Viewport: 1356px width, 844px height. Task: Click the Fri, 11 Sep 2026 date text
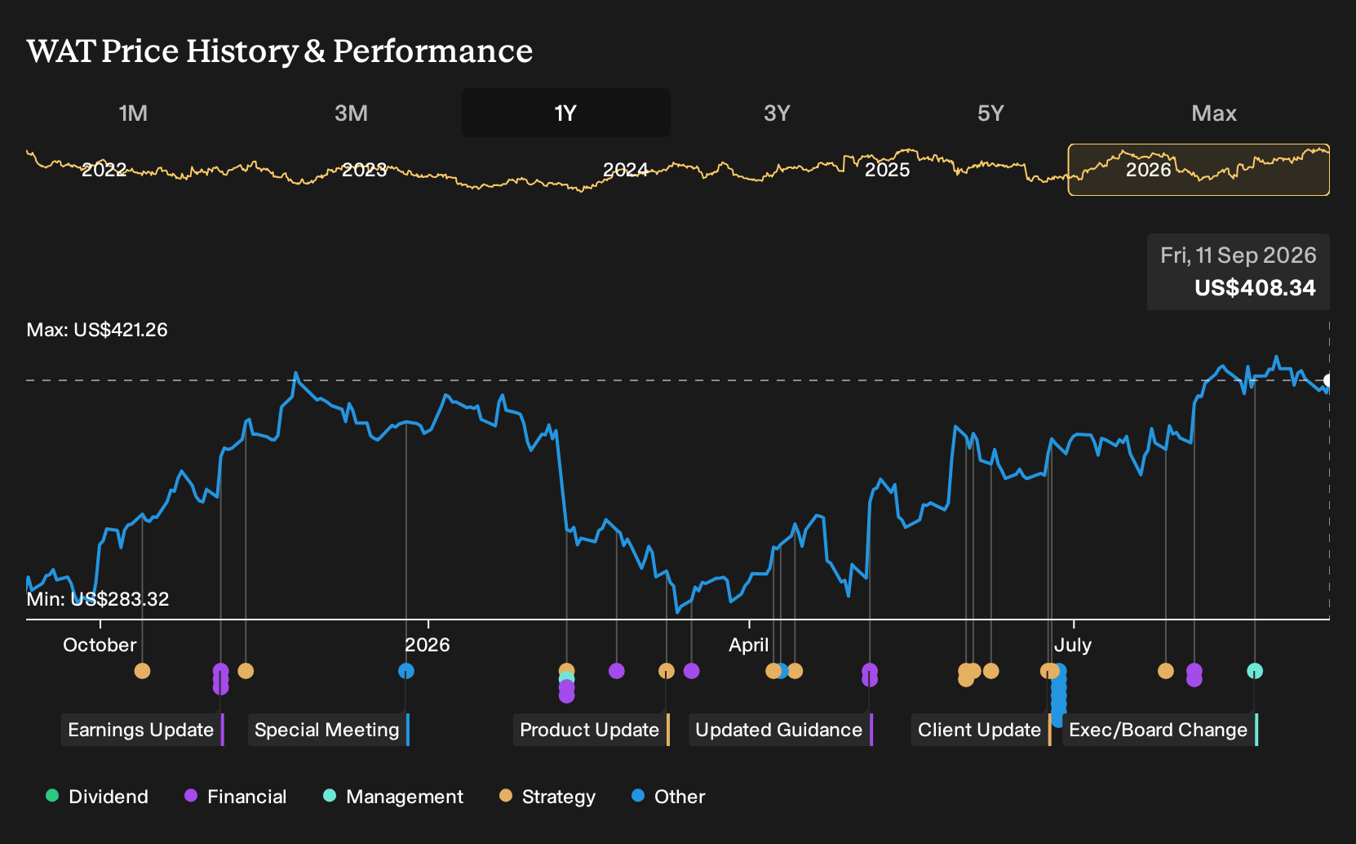[1239, 255]
